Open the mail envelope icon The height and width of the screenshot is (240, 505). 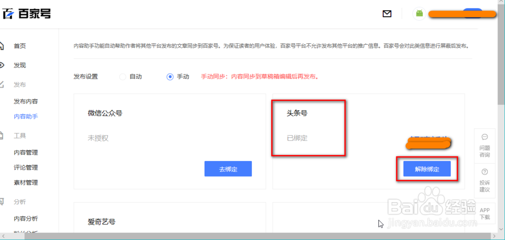point(387,14)
